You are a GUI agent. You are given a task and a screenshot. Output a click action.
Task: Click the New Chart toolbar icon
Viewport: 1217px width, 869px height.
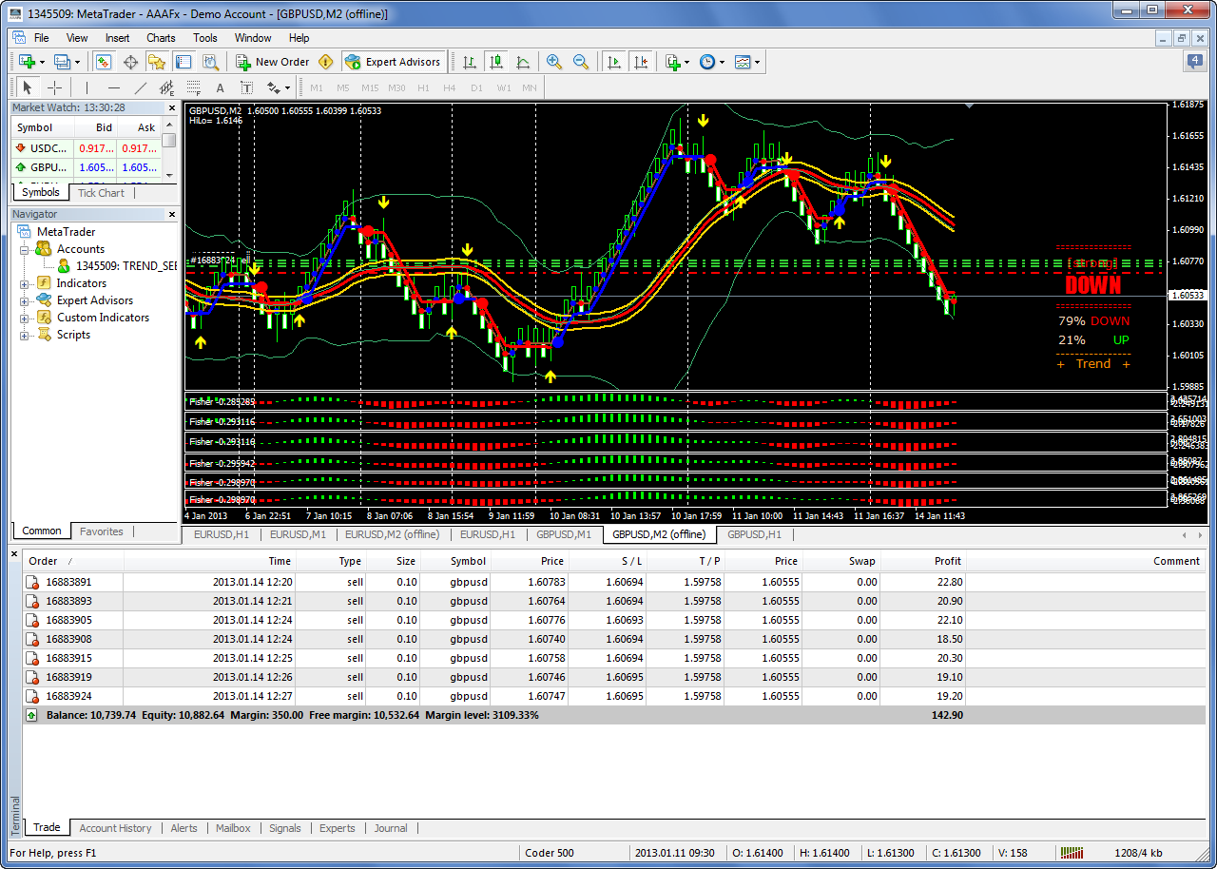point(26,62)
